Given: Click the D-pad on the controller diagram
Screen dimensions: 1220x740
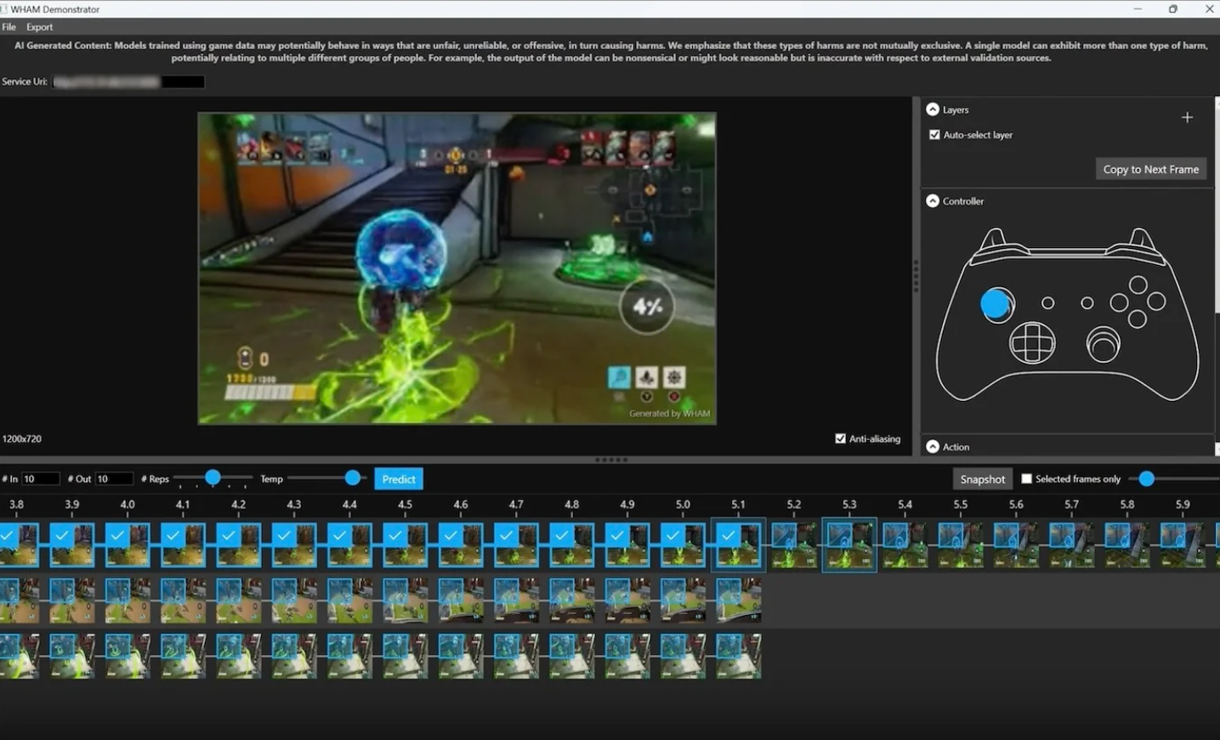Looking at the screenshot, I should pyautogui.click(x=1032, y=343).
